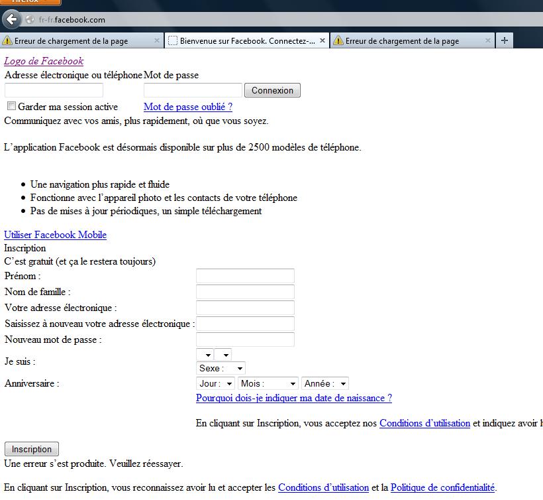Open the Mois birthday dropdown
This screenshot has width=543, height=500.
(268, 383)
